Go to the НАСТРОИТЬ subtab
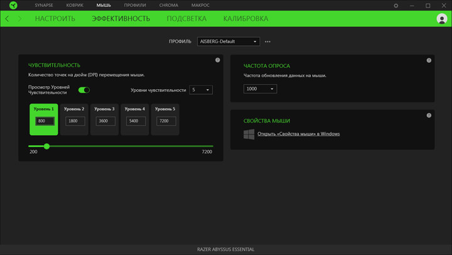The image size is (452, 255). [x=55, y=19]
